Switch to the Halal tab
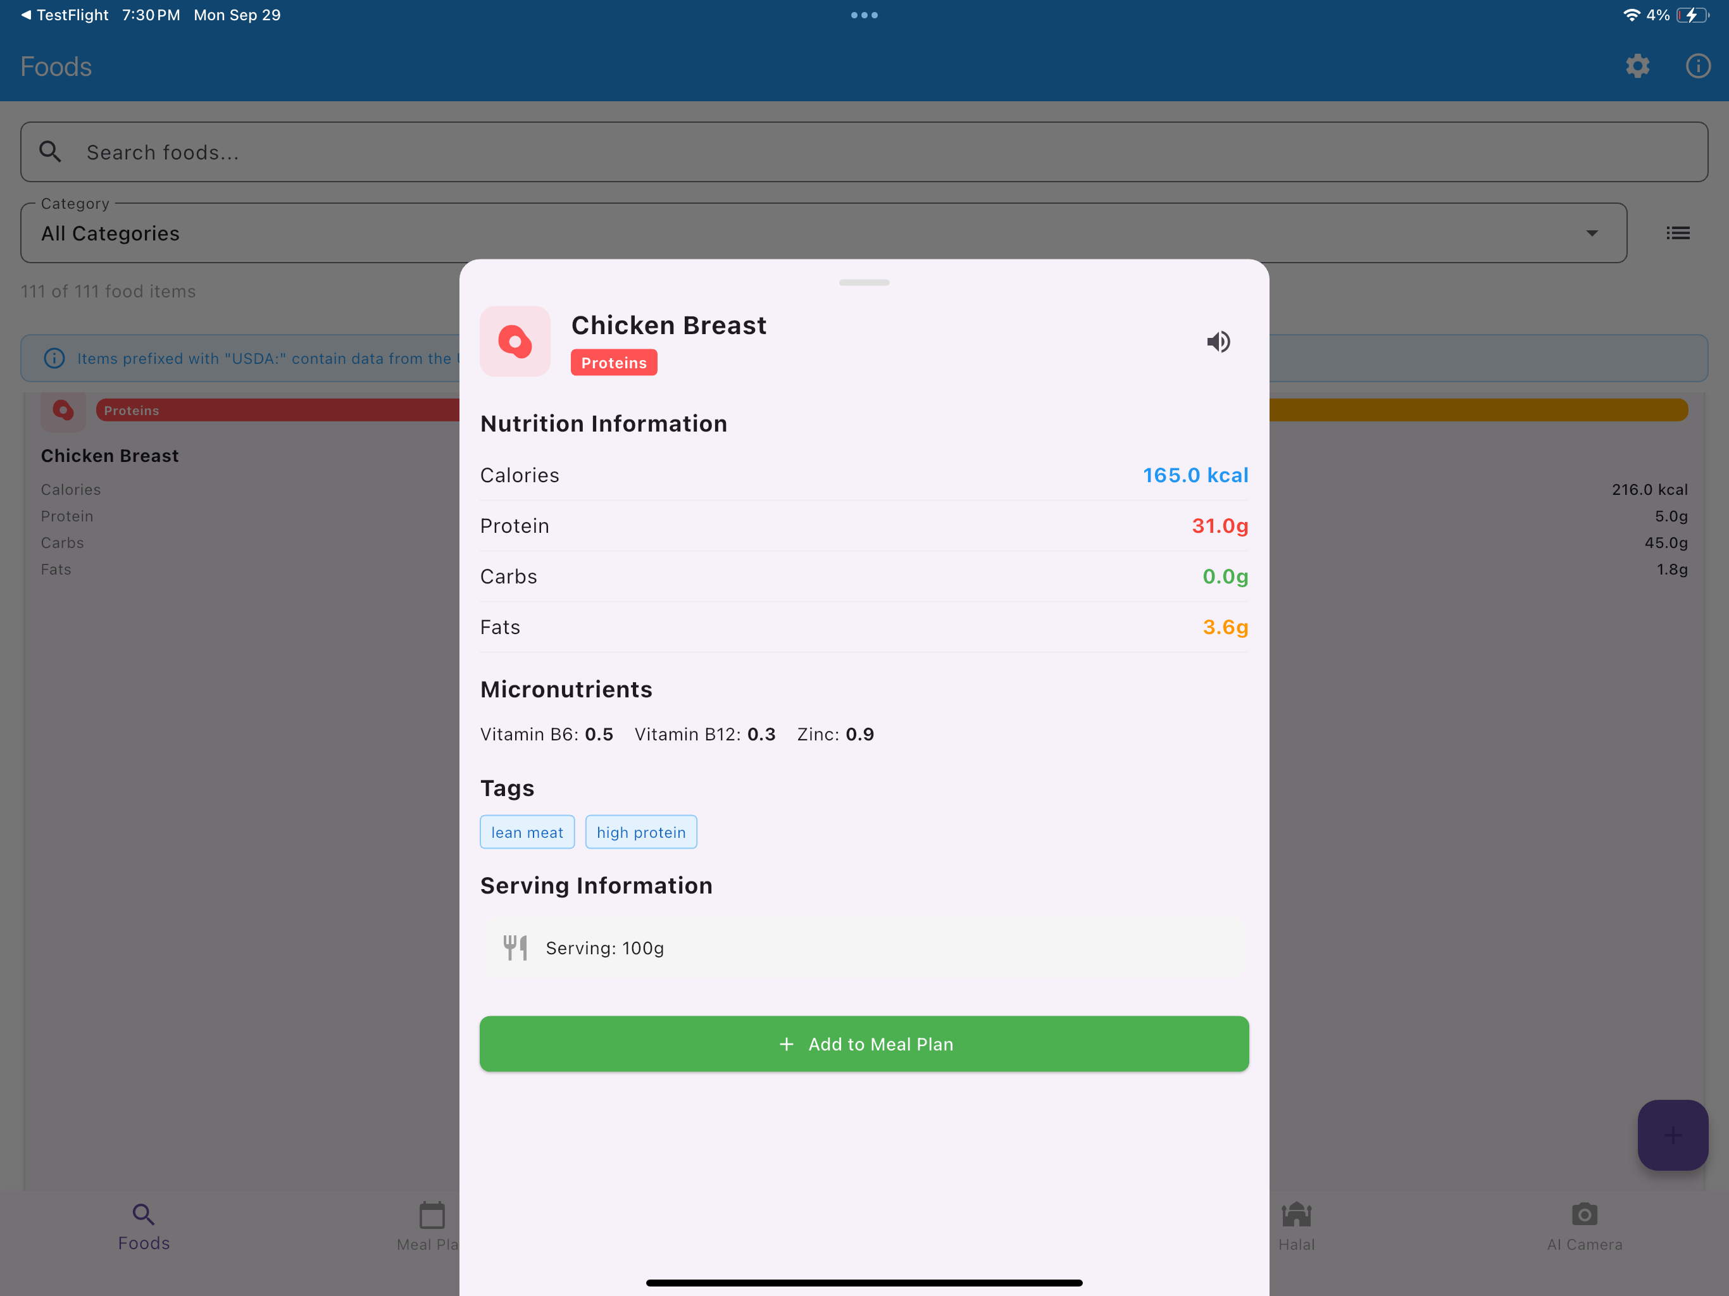Image resolution: width=1729 pixels, height=1296 pixels. [1296, 1227]
